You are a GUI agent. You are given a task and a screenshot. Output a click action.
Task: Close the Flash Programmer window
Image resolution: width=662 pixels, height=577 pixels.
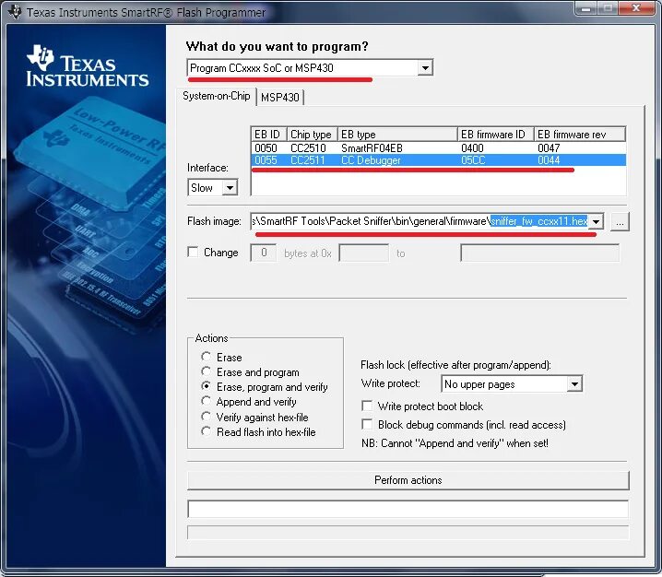pos(637,8)
